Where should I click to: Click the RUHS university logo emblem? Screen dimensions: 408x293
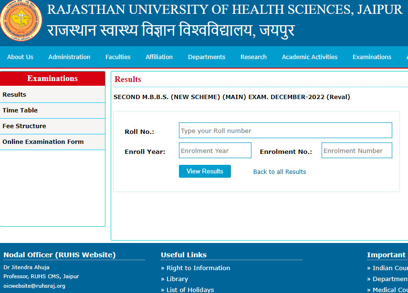pyautogui.click(x=21, y=21)
